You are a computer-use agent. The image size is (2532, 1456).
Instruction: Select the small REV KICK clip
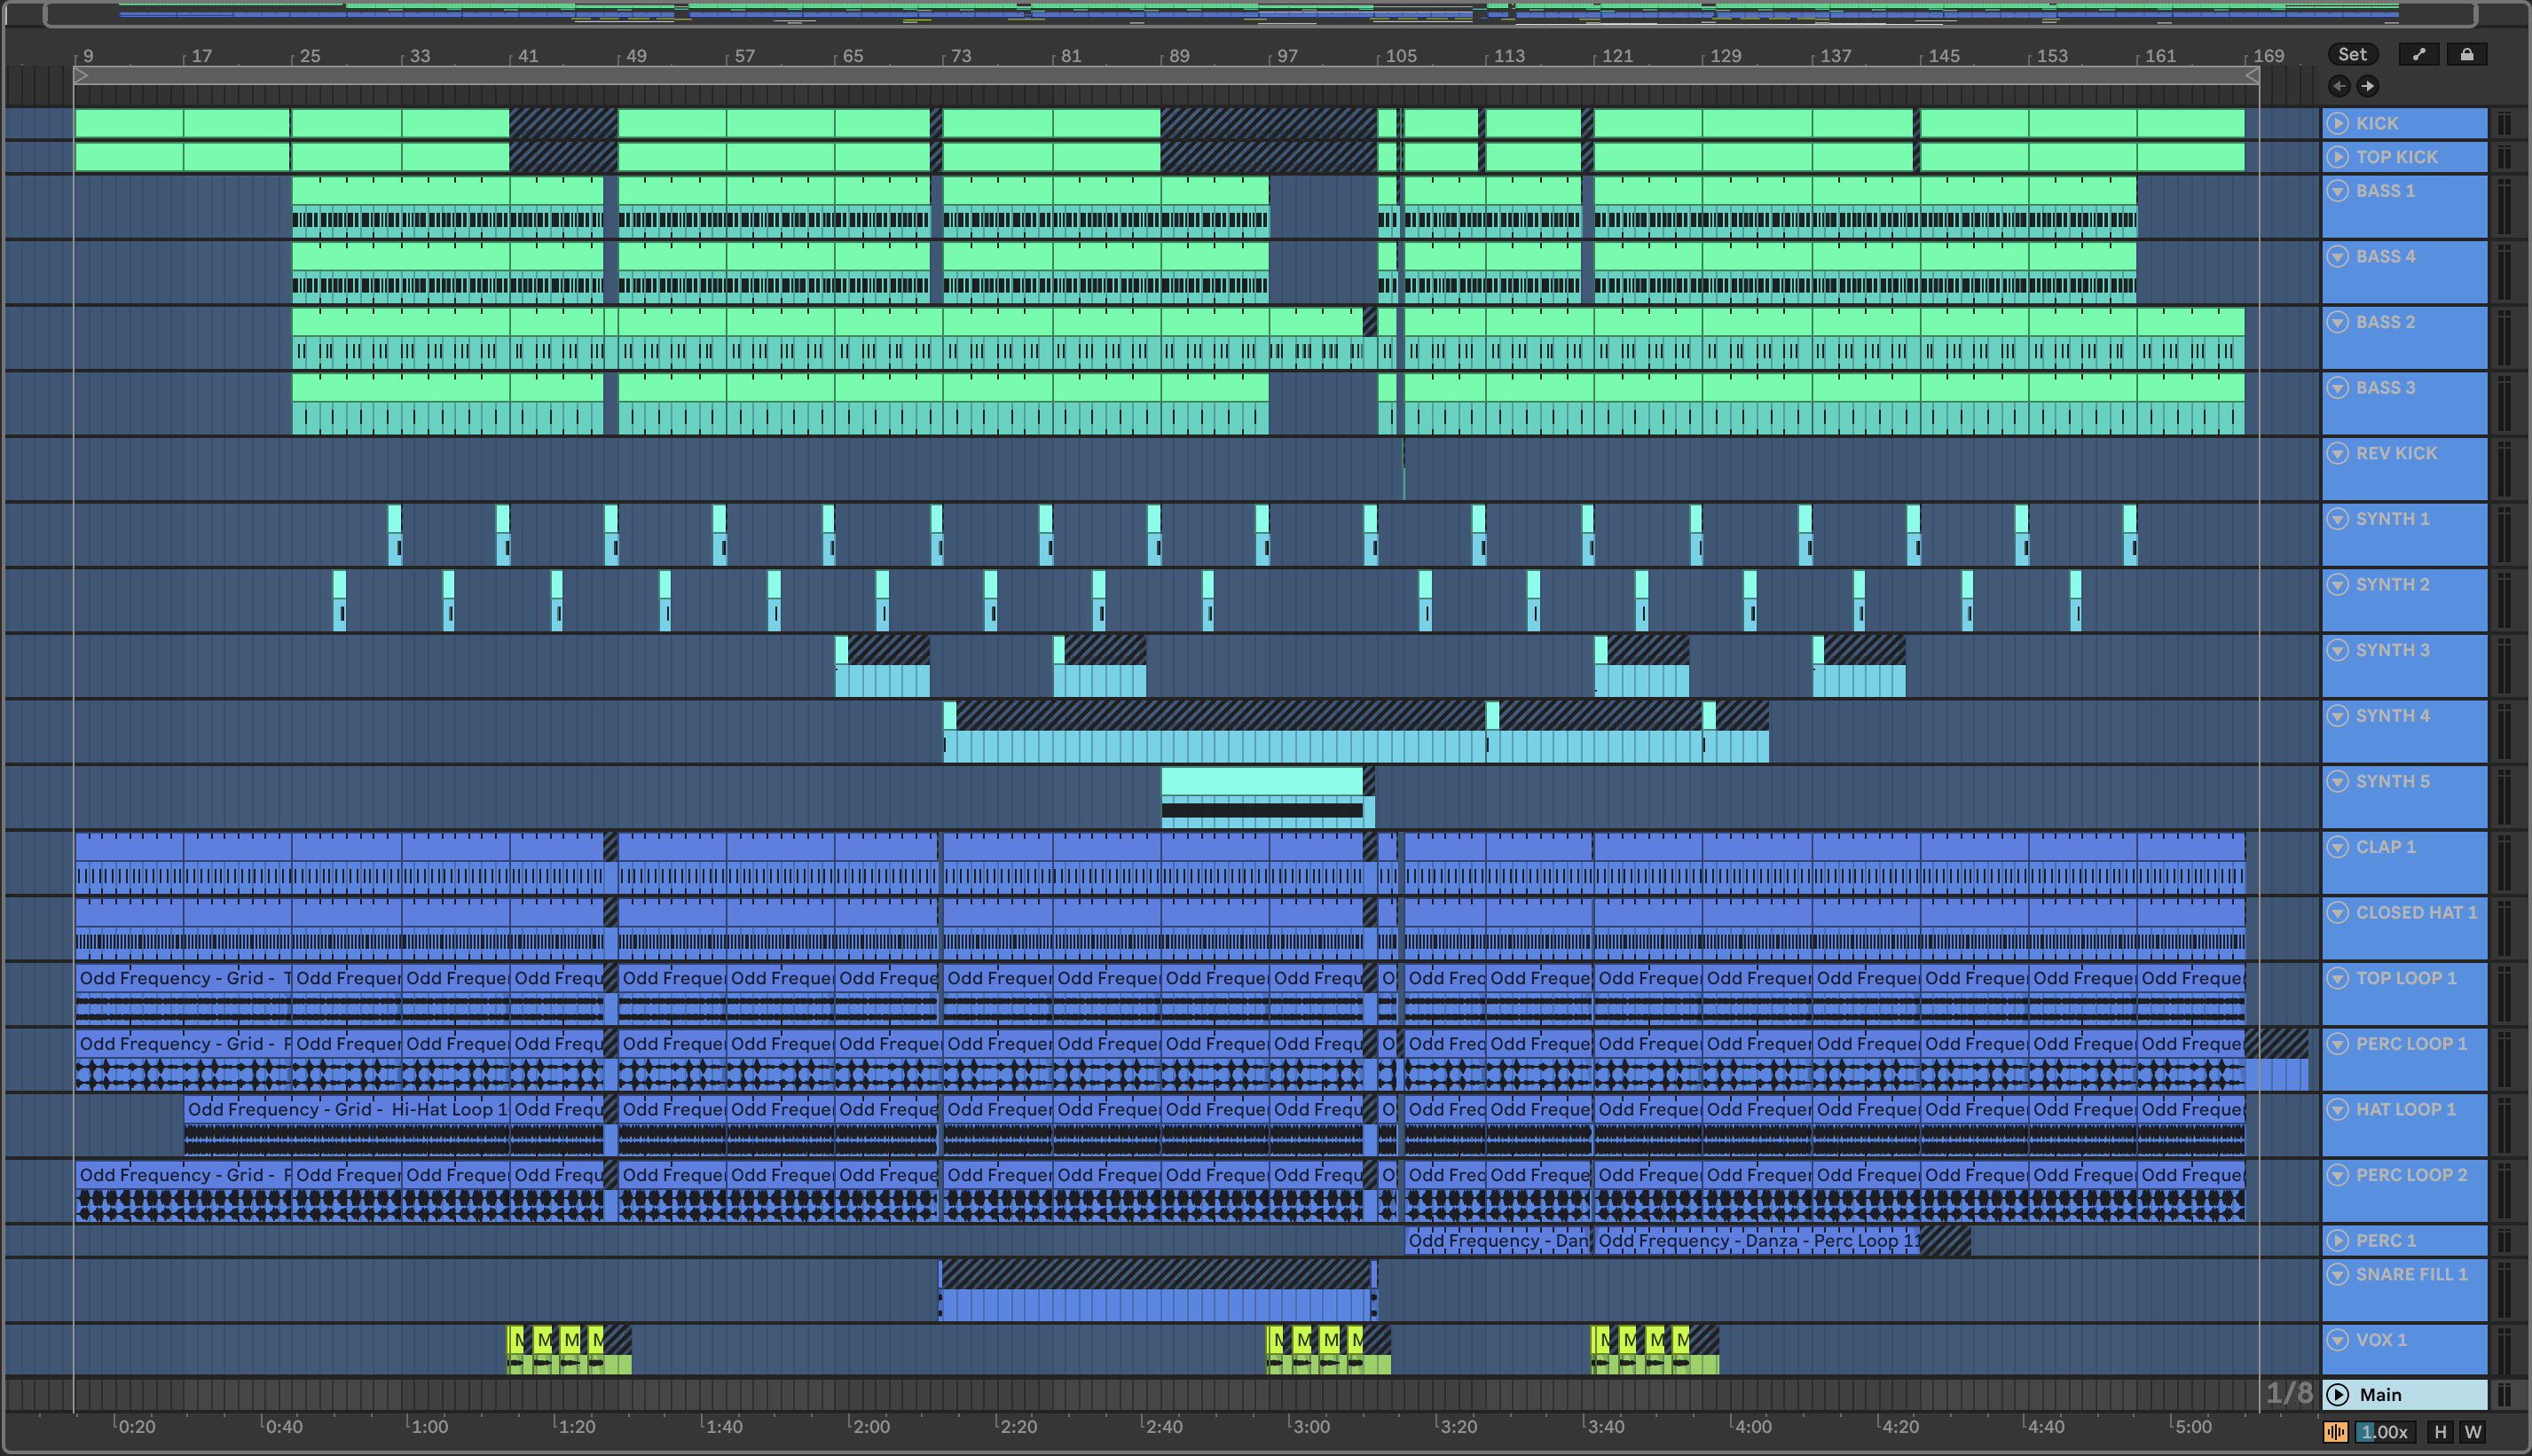[1404, 469]
